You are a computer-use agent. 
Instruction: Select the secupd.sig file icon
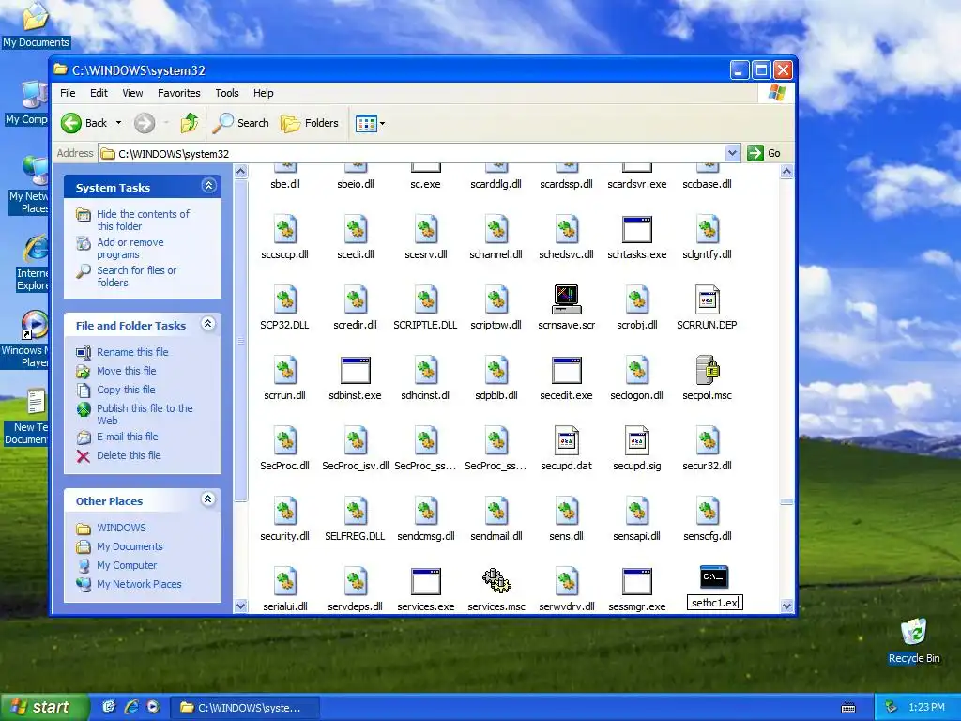[x=637, y=441]
